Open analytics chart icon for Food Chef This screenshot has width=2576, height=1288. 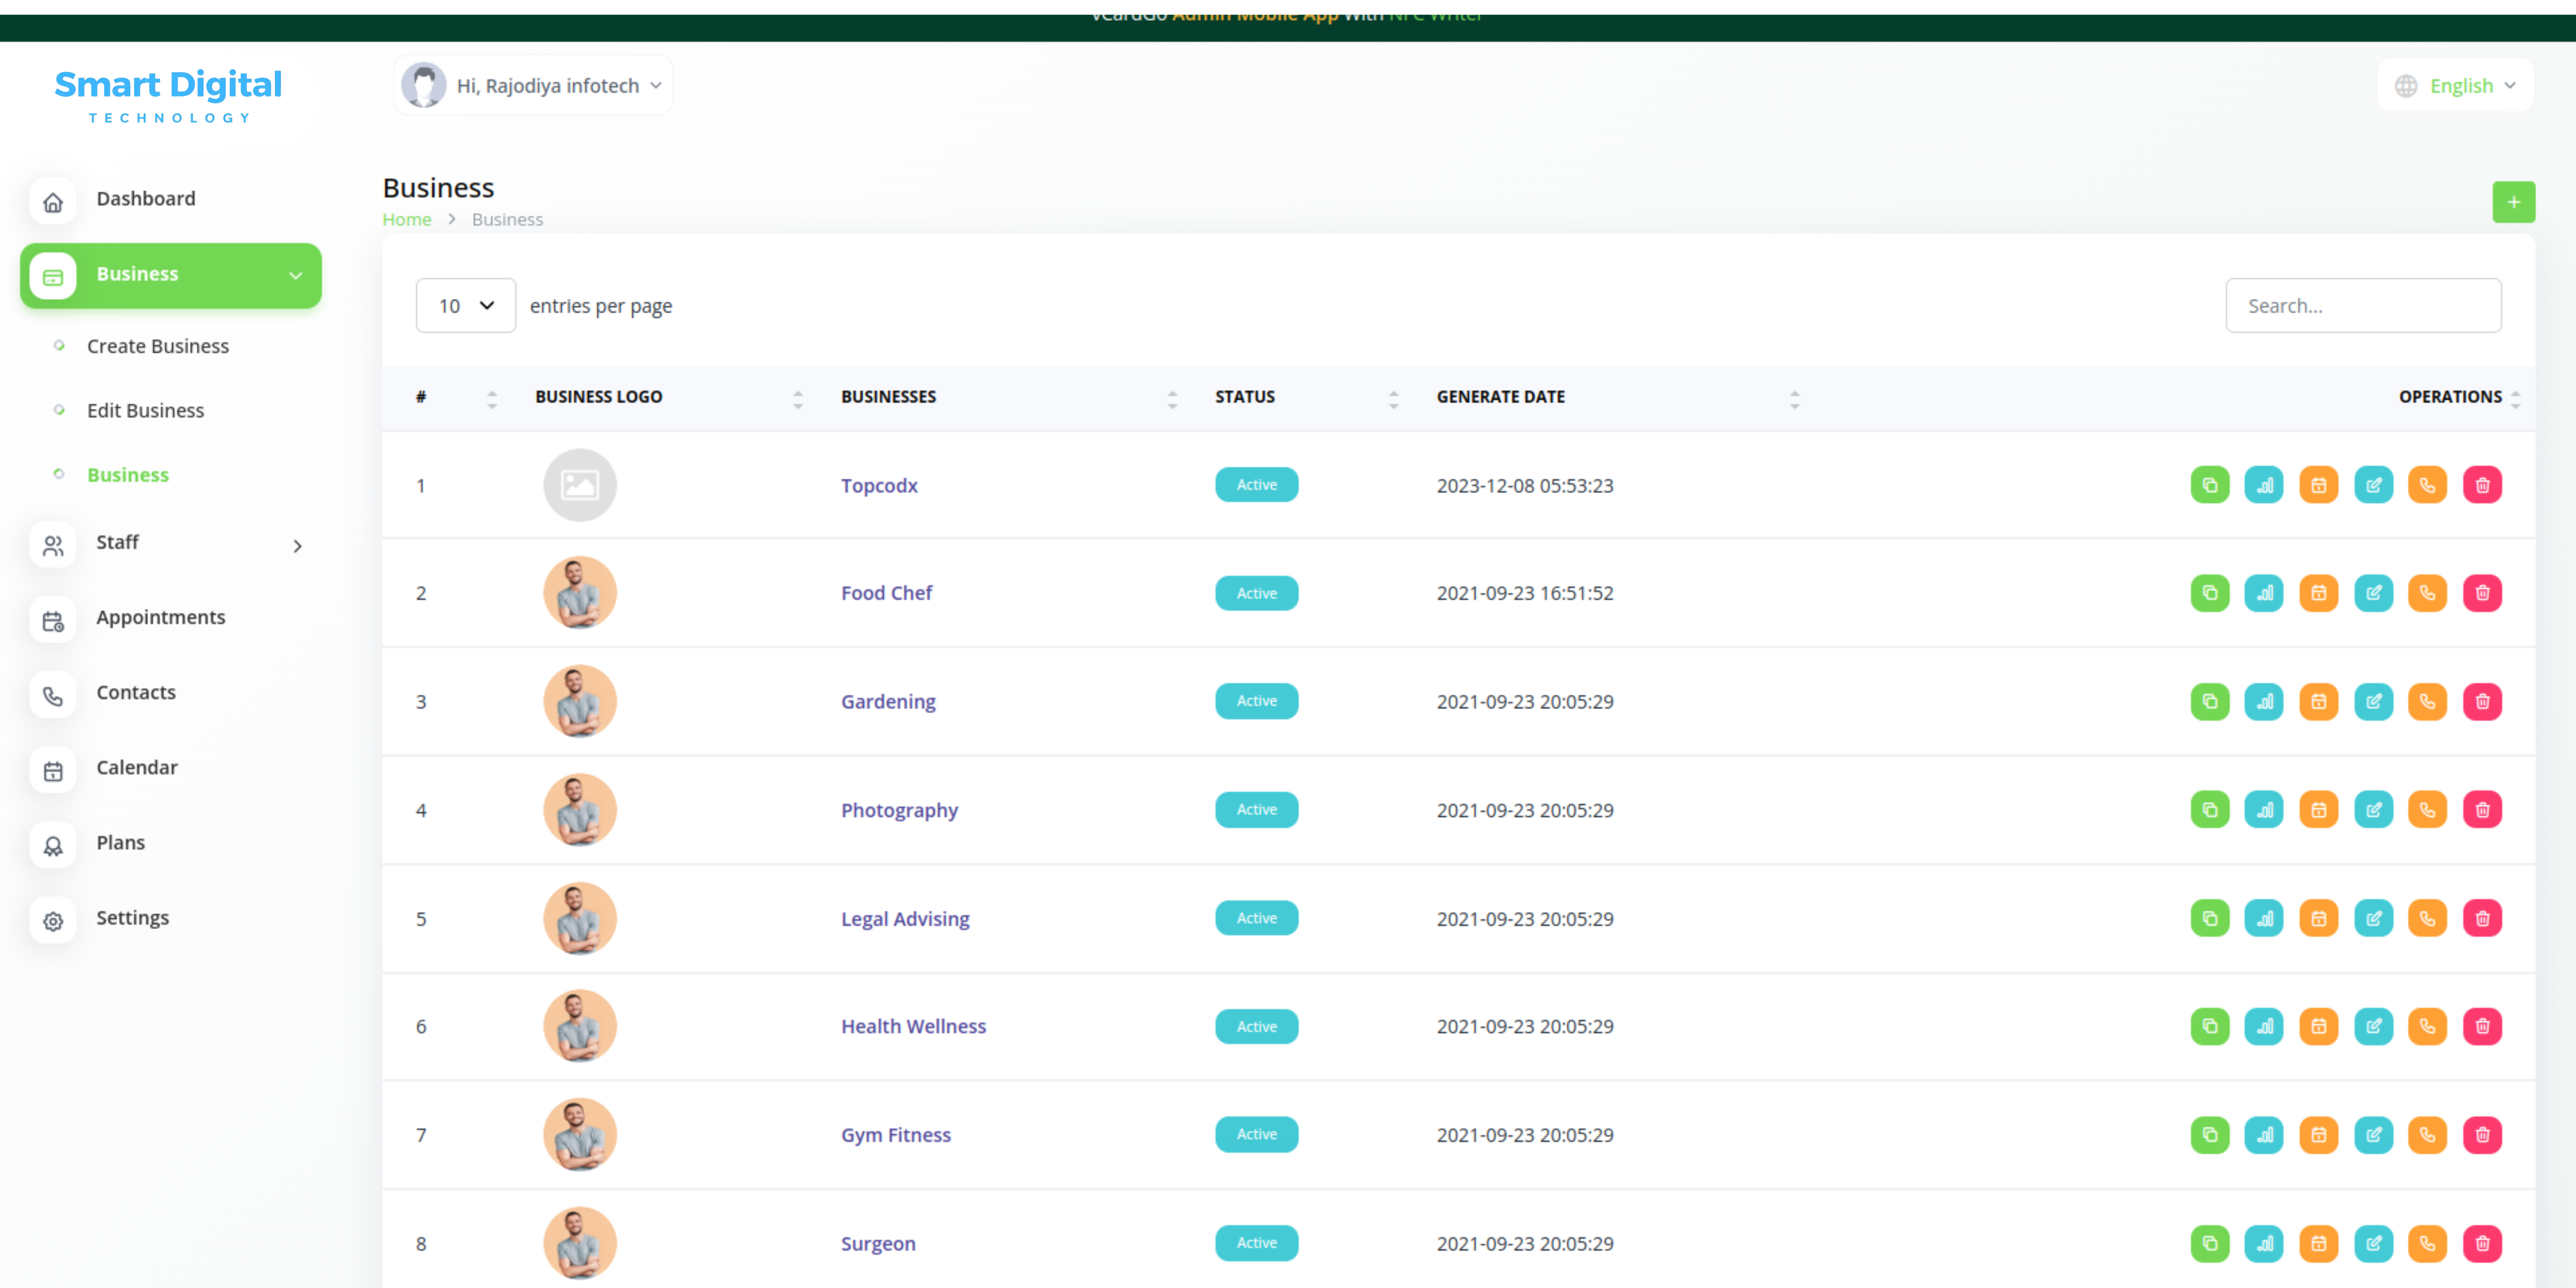pos(2264,593)
